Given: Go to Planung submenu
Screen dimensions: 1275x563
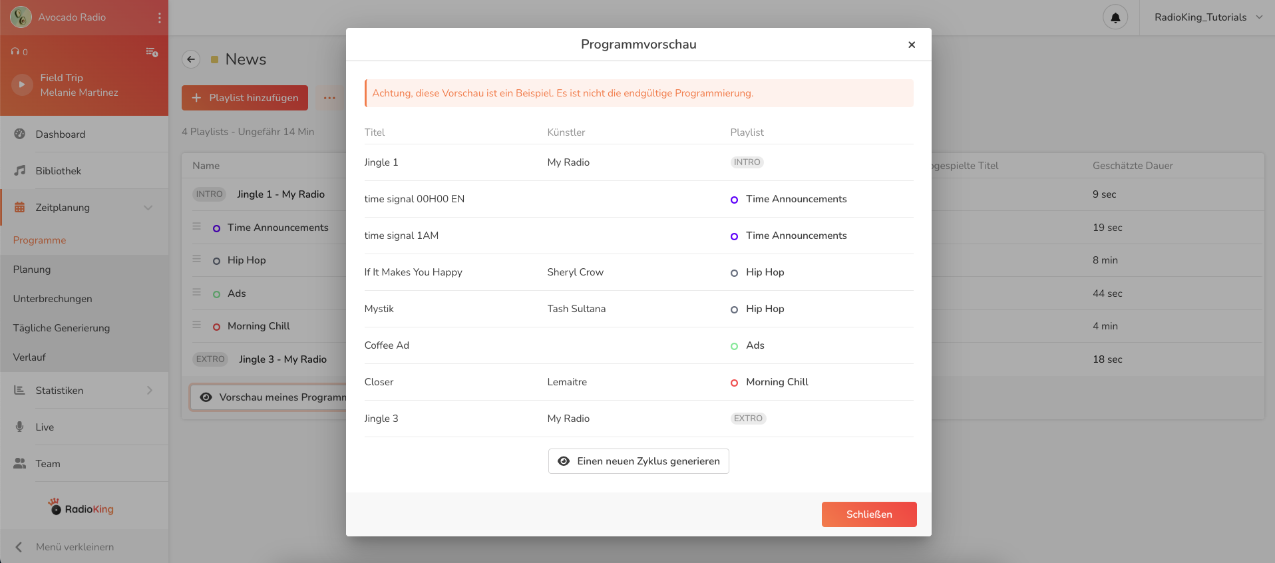Looking at the screenshot, I should pos(32,270).
